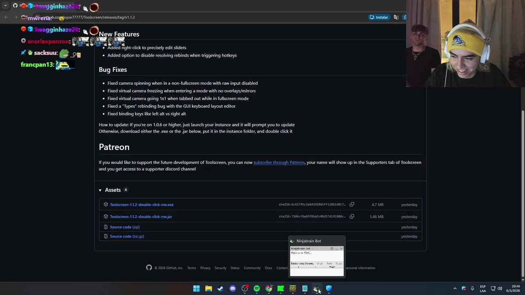
Task: Download Source code (tar.gz)
Action: pos(127,236)
